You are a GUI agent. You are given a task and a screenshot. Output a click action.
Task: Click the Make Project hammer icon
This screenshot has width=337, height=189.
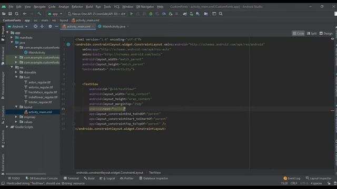click(39, 14)
